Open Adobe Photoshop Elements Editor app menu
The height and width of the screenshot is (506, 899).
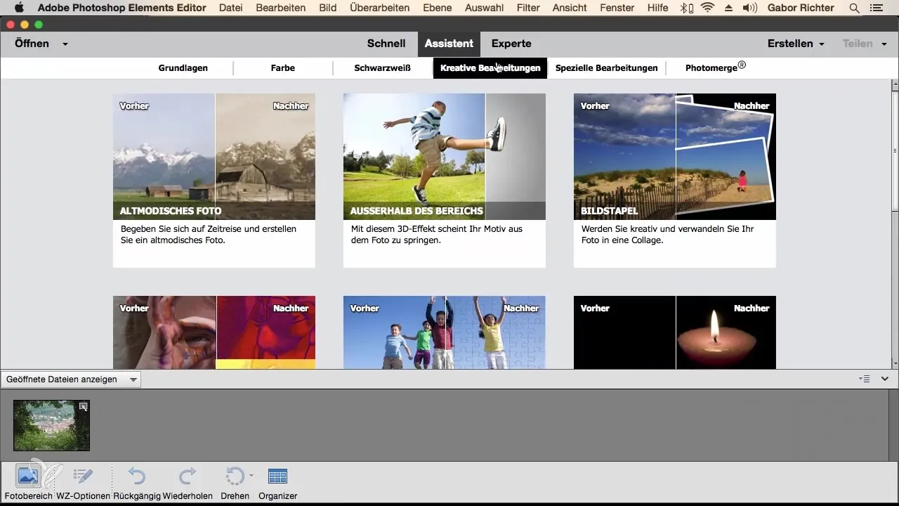(122, 8)
